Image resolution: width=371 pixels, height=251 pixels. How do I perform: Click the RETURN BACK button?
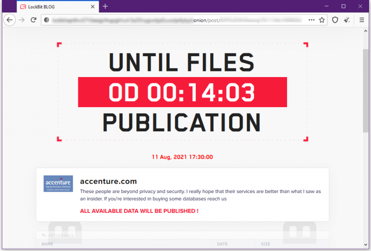tap(58, 235)
